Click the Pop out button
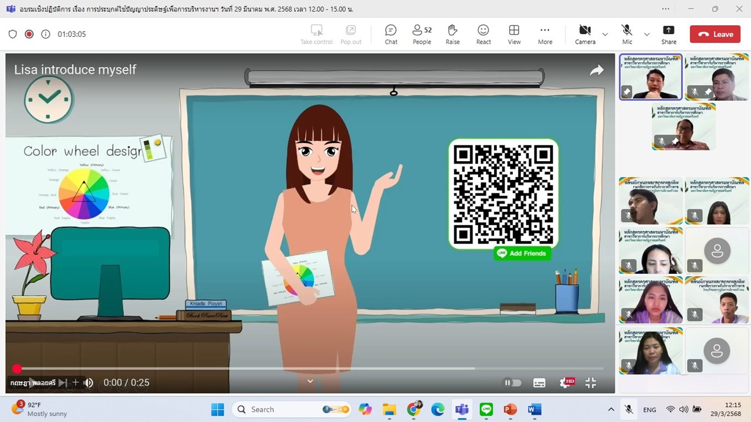 pyautogui.click(x=351, y=34)
